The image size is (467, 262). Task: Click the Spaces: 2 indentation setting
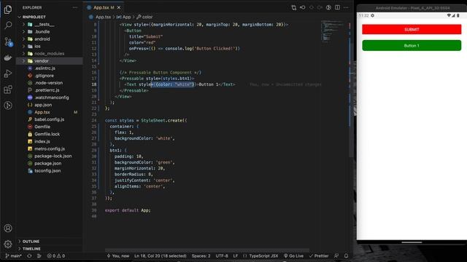[201, 255]
